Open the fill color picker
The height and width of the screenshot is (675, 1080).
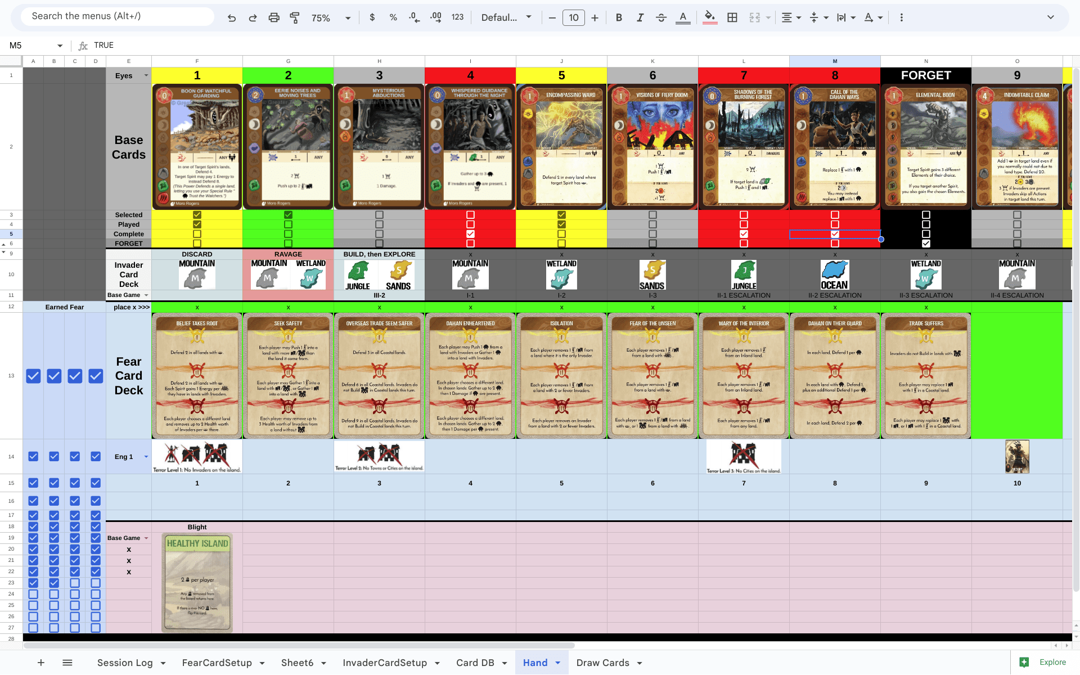pyautogui.click(x=710, y=17)
